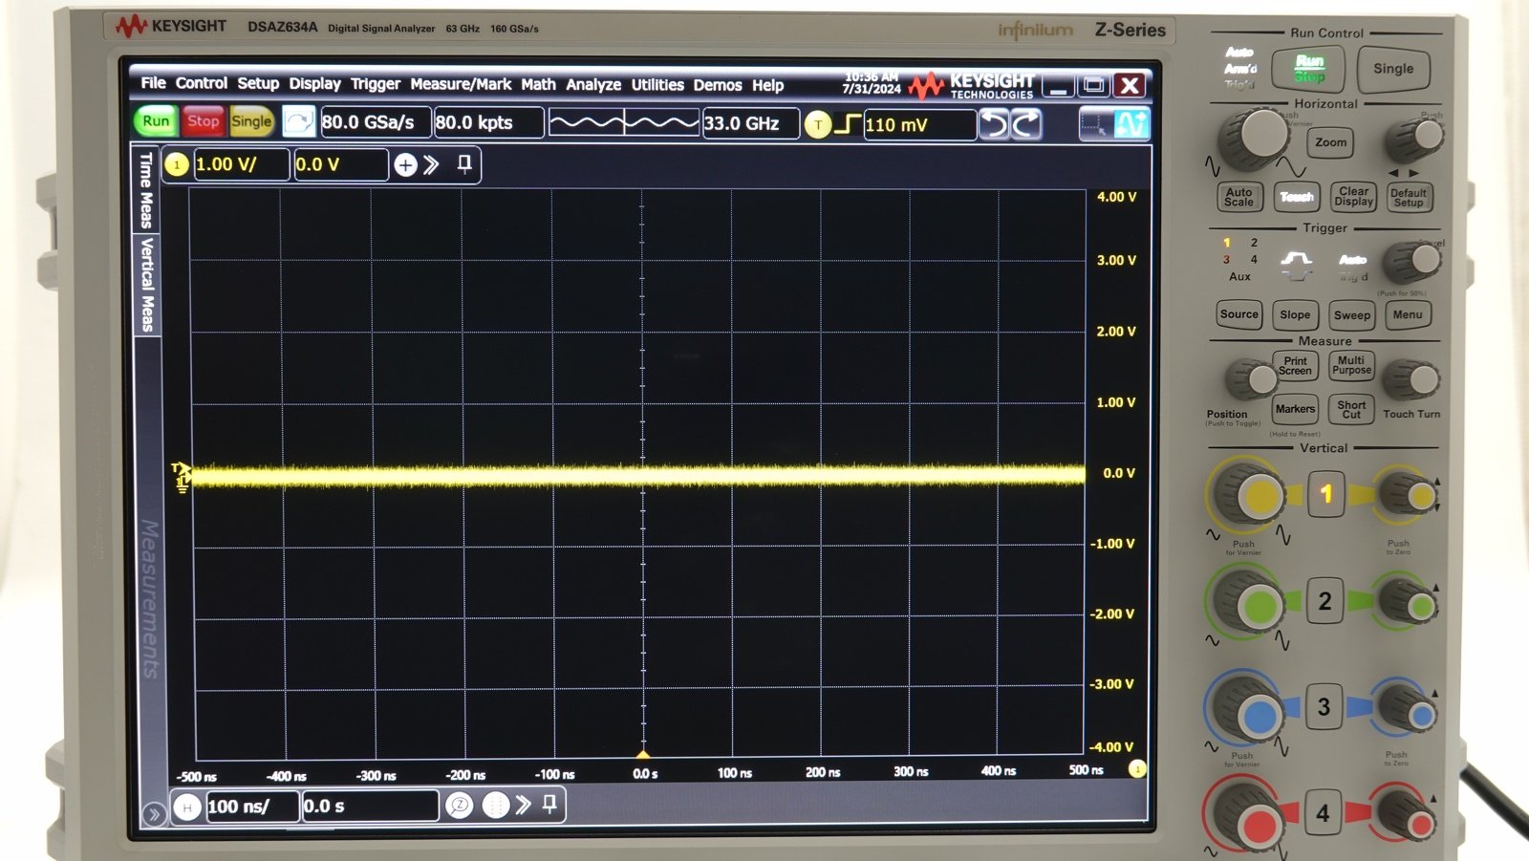
Task: Pin the channel toolbar
Action: click(x=464, y=164)
